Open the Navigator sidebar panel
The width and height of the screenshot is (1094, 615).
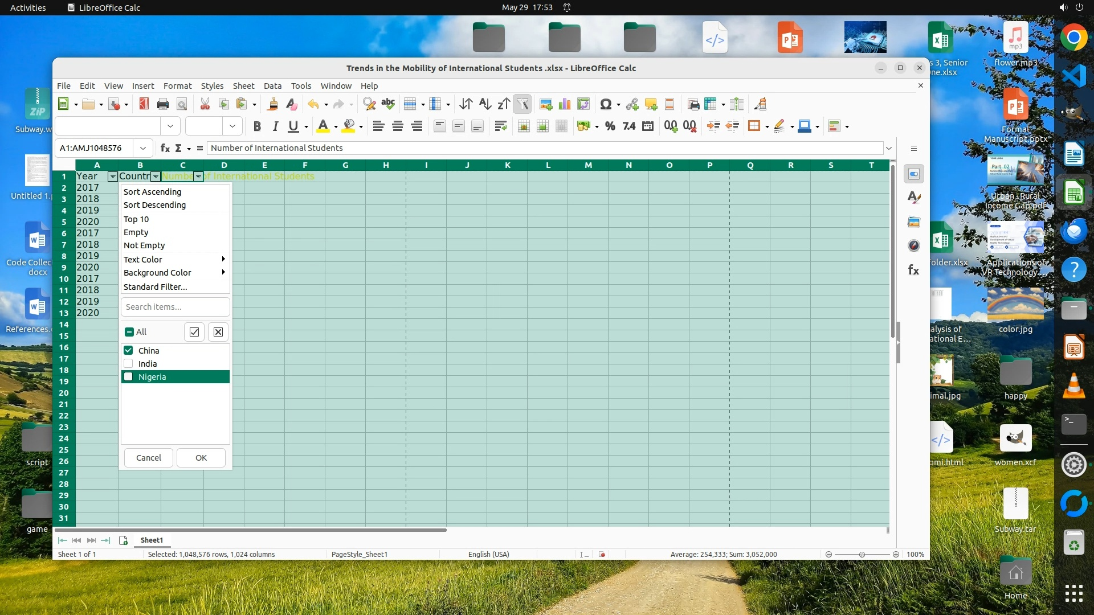point(913,246)
